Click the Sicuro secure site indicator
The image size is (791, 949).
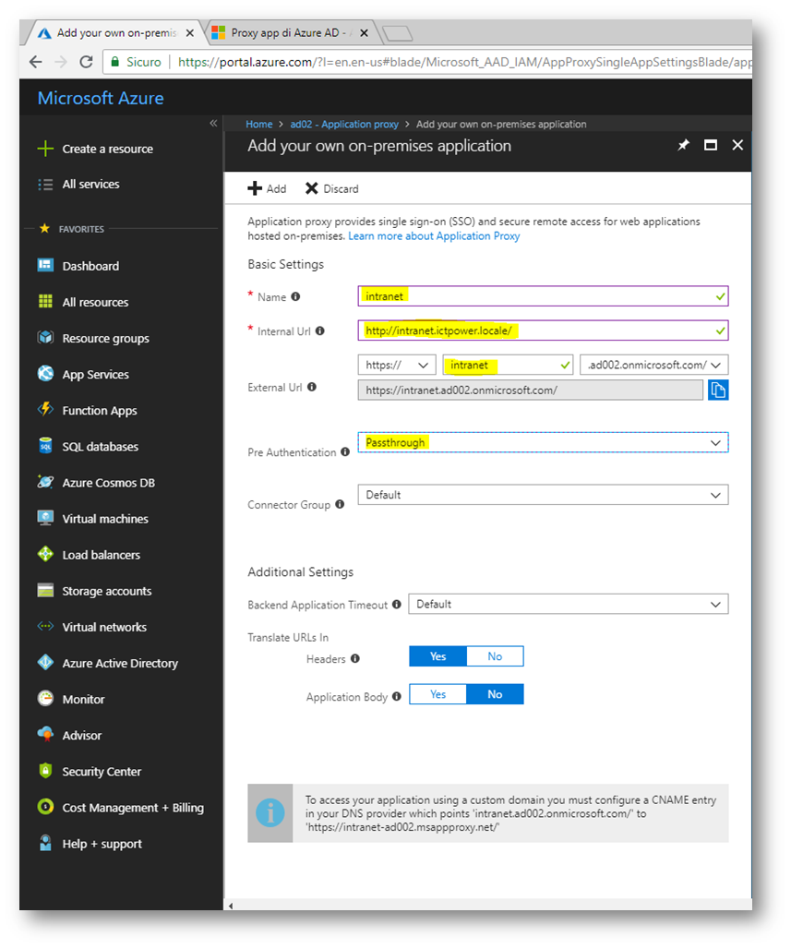(136, 62)
